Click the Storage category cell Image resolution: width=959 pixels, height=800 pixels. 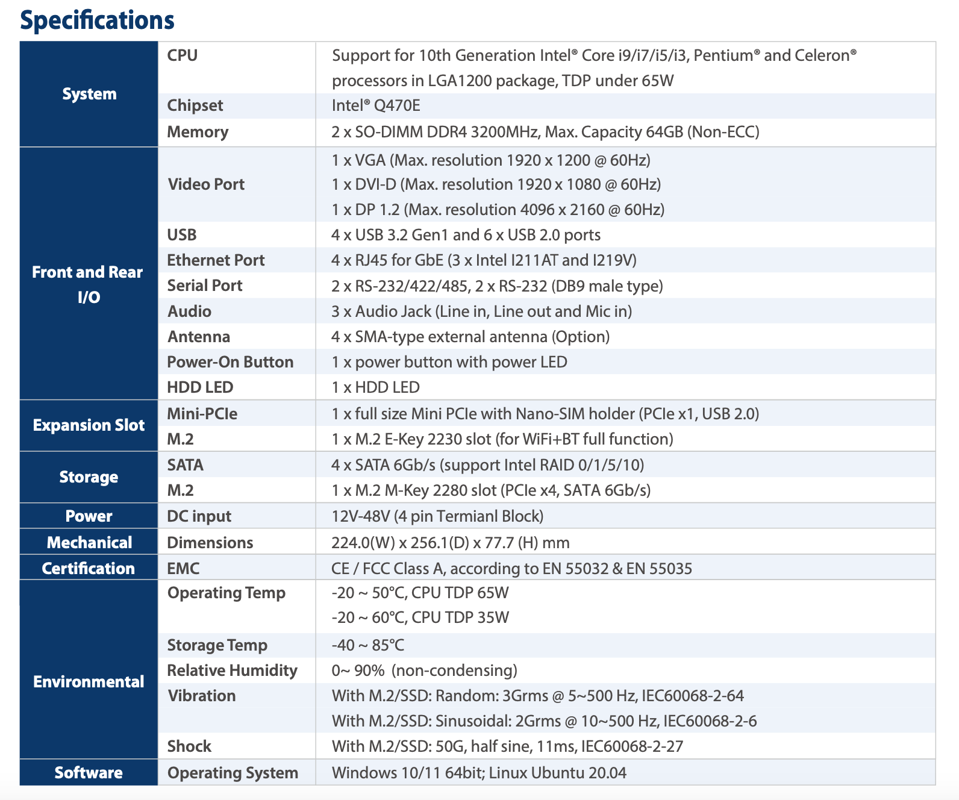(x=89, y=477)
